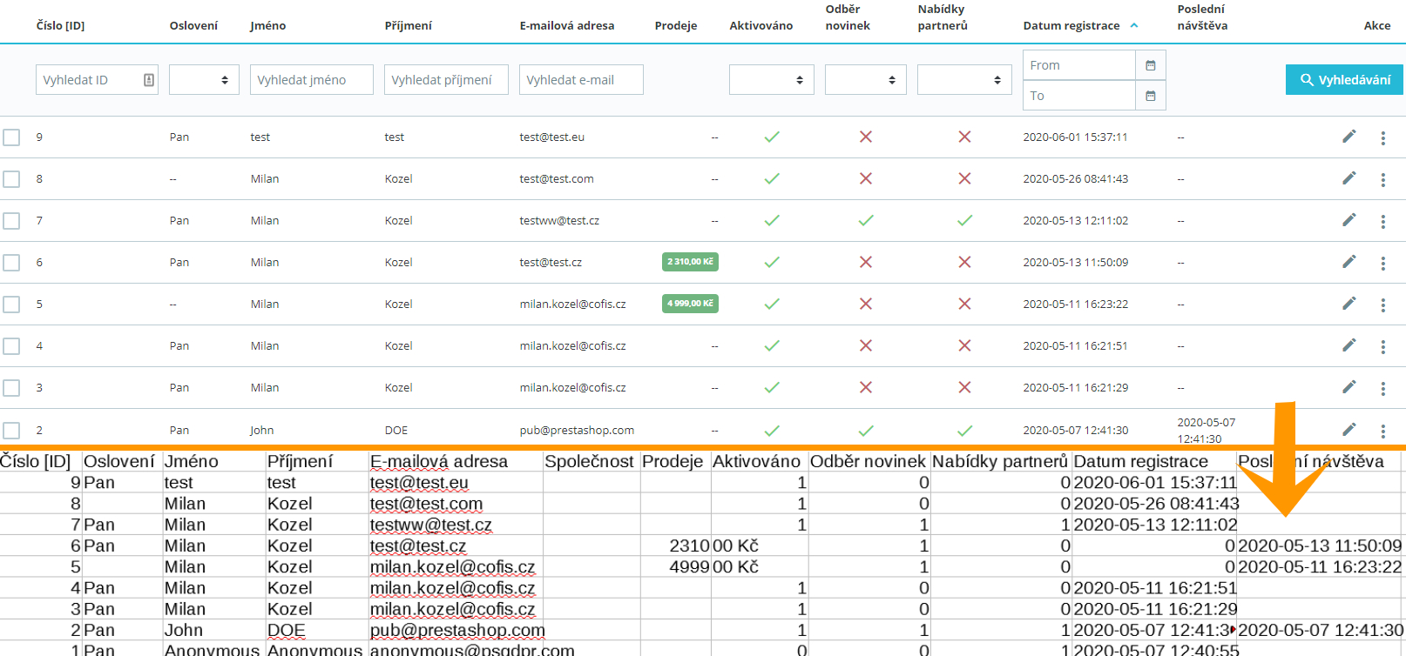Edit John DOE with the pencil icon

[1349, 429]
